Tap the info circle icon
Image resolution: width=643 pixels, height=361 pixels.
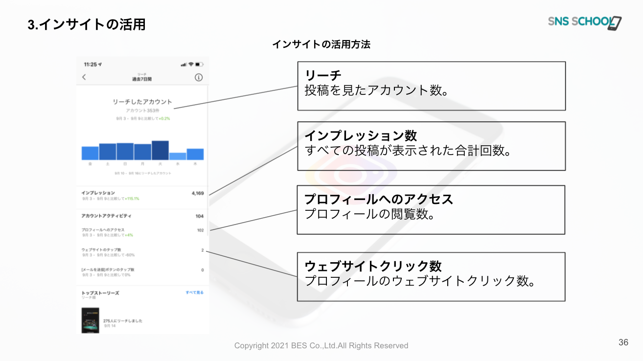pyautogui.click(x=199, y=77)
